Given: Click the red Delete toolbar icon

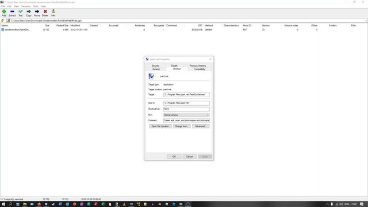Looking at the screenshot, I should tap(45, 13).
